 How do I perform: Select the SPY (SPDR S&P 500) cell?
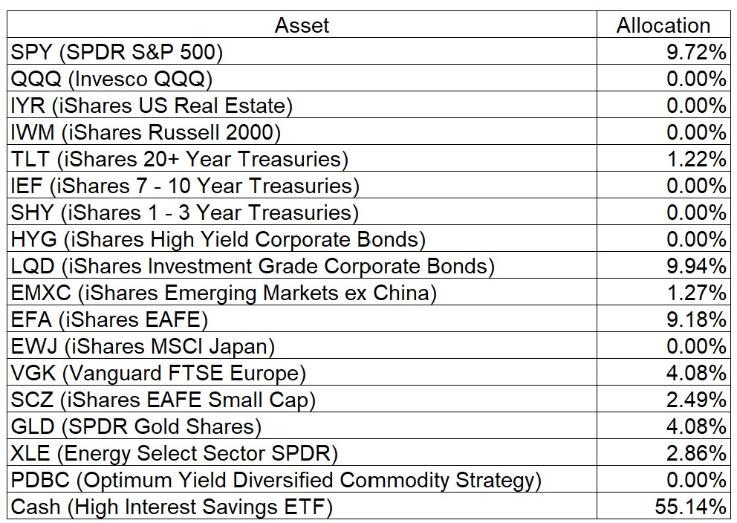[117, 52]
